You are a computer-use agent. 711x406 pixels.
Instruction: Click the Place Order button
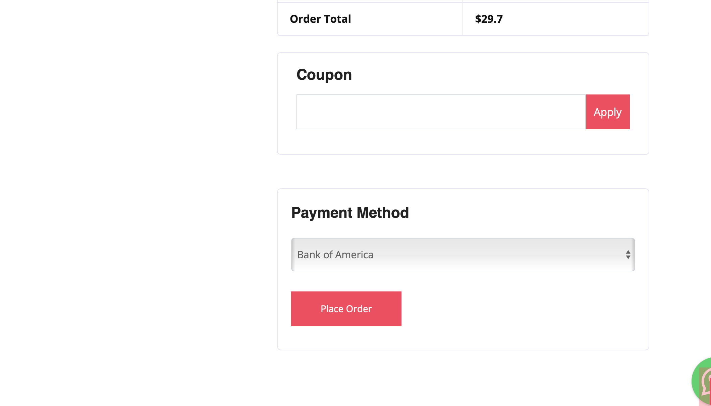346,309
